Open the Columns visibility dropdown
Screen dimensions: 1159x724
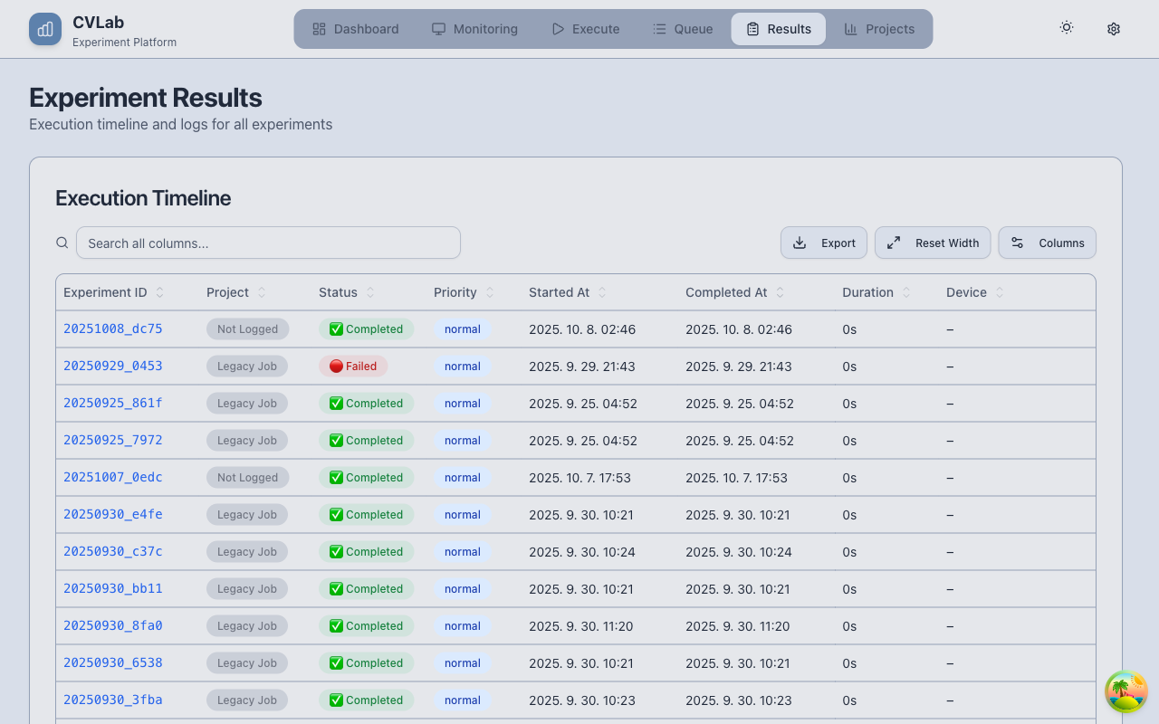(x=1048, y=243)
